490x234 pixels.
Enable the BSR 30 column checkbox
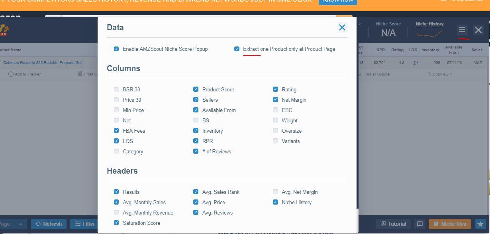pos(116,89)
